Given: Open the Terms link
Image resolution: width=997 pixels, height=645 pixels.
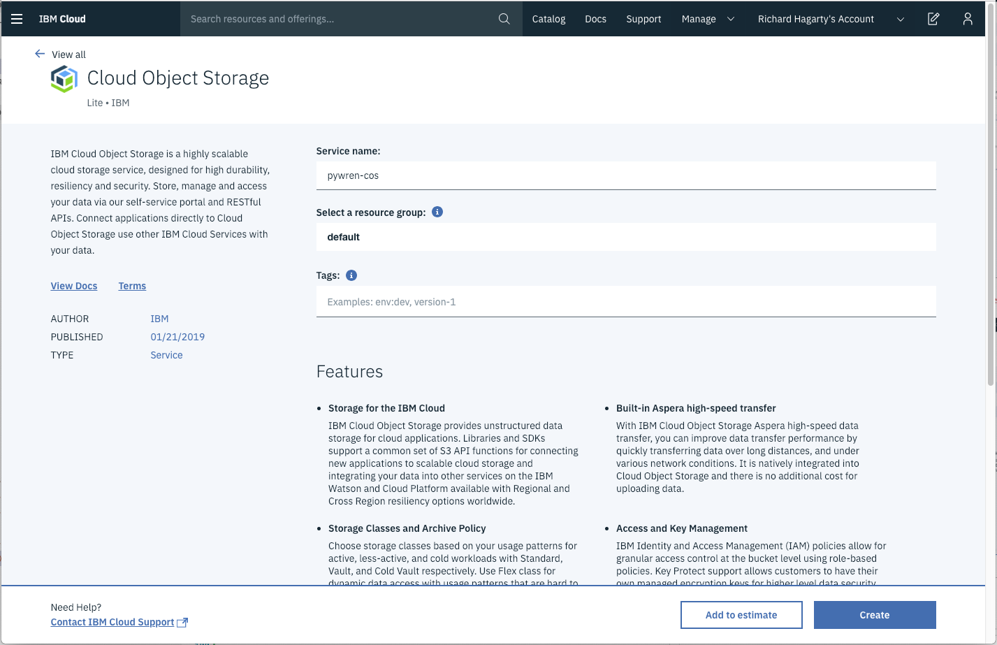Looking at the screenshot, I should (x=132, y=286).
